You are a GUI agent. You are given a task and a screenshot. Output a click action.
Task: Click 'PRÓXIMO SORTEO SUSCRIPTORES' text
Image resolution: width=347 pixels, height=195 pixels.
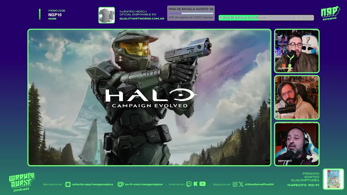pyautogui.click(x=305, y=177)
